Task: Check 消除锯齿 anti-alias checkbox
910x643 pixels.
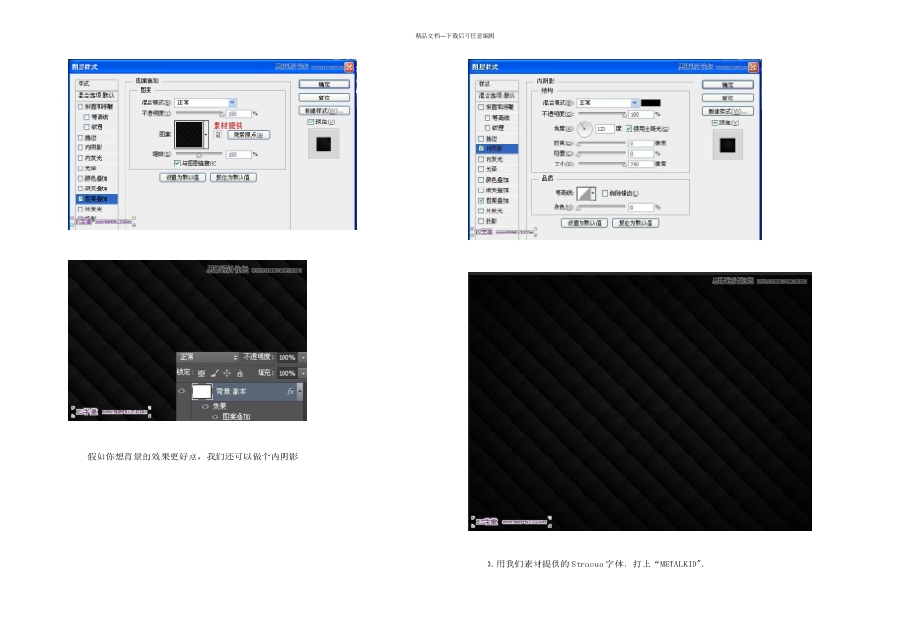Action: click(x=604, y=193)
